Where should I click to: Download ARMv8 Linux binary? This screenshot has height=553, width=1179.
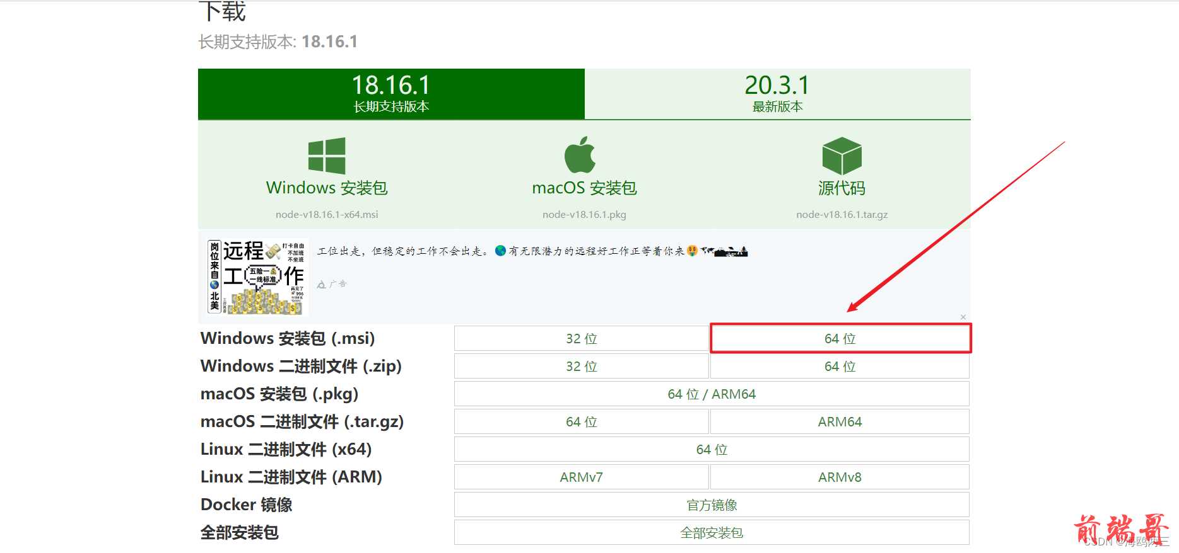840,477
